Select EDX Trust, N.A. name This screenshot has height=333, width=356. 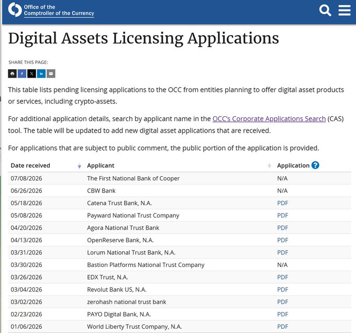tap(108, 277)
